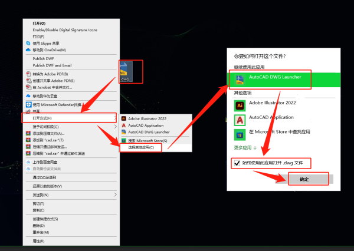Image resolution: width=354 pixels, height=251 pixels.
Task: Click the OneDrive cloud icon
Action: tap(28, 50)
